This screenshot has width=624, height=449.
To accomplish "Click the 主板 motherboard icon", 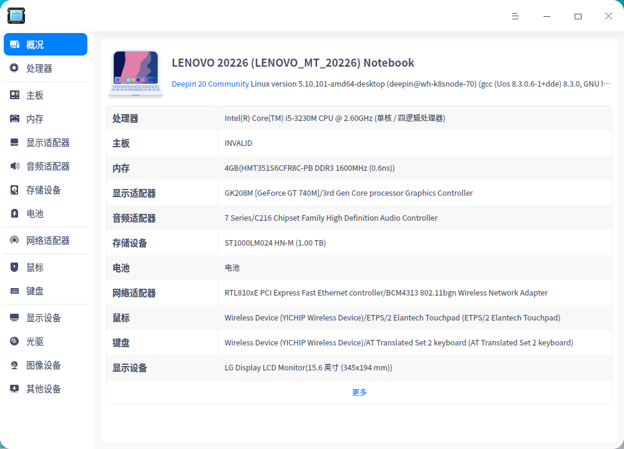I will tap(15, 95).
